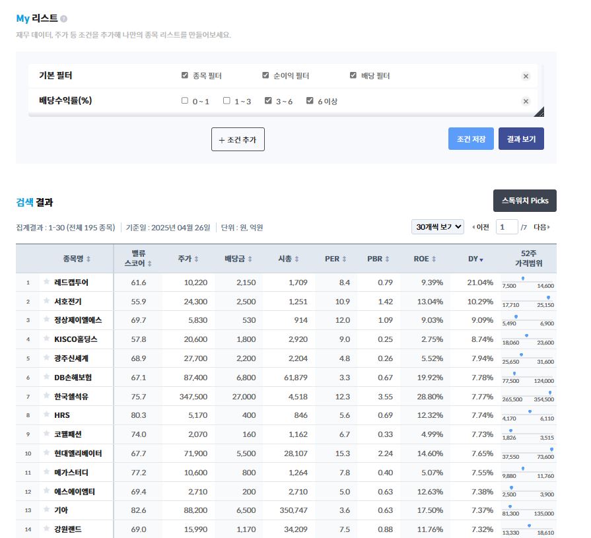Open stock DB손해보험
This screenshot has width=591, height=538.
tap(73, 378)
